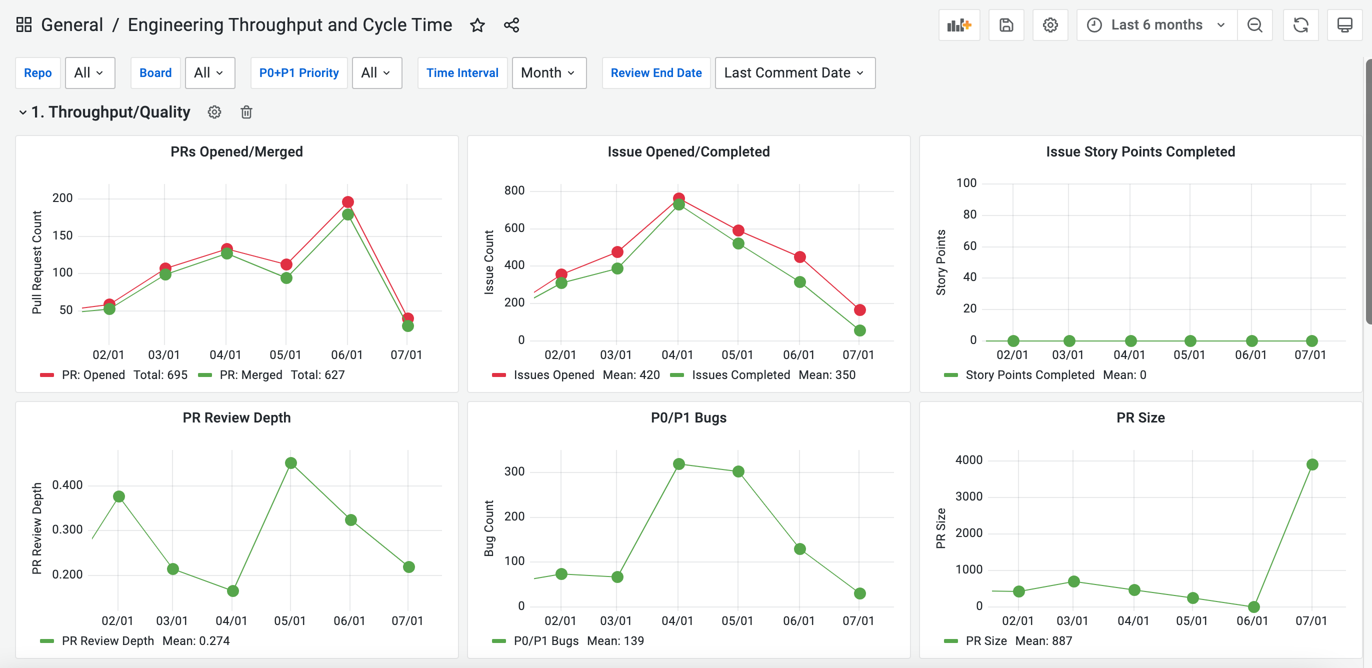Open the Repo All dropdown
This screenshot has height=668, width=1372.
click(x=89, y=73)
